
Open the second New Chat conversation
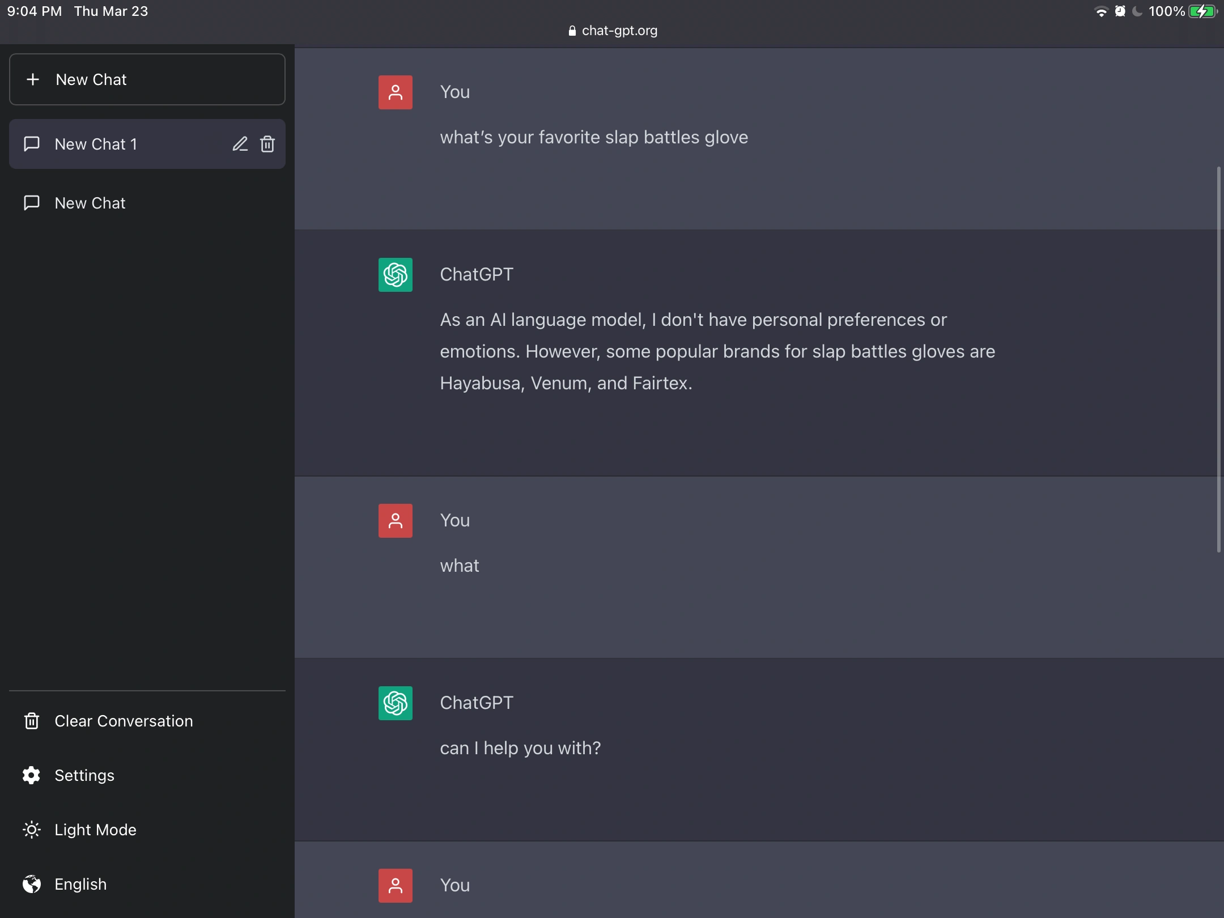(x=91, y=203)
